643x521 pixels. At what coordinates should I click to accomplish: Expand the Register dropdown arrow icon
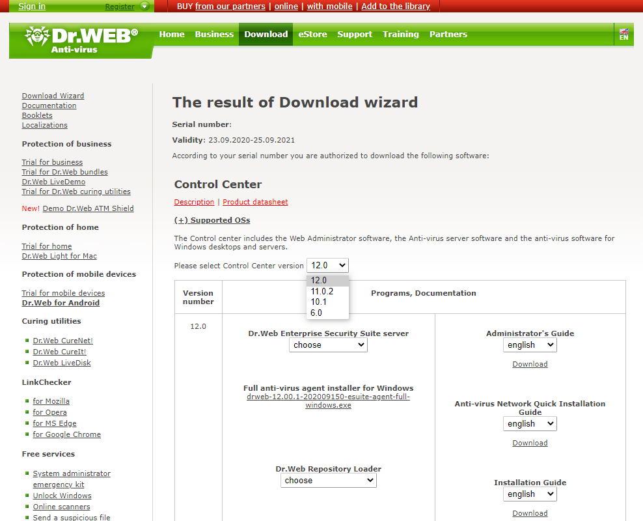144,6
